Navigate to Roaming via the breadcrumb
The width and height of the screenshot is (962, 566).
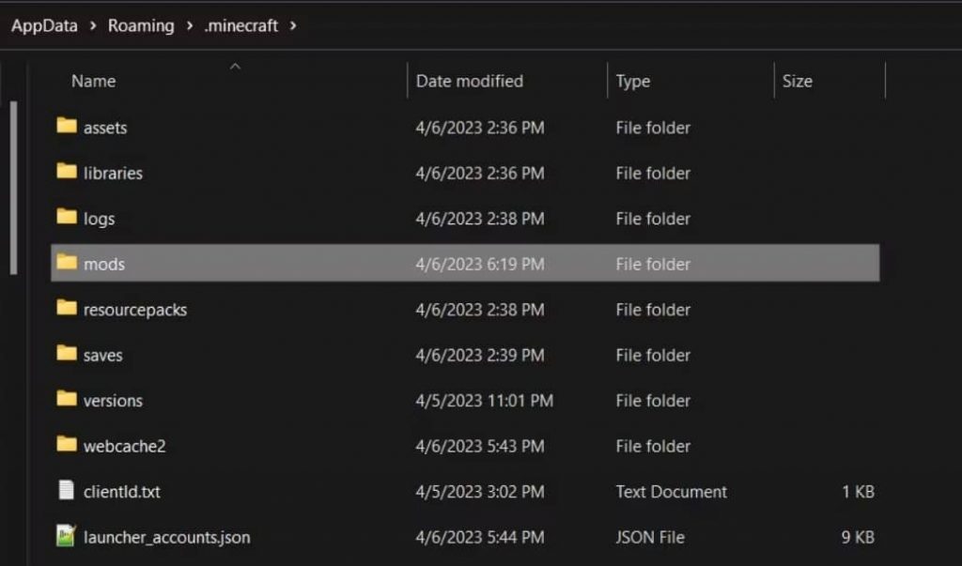pyautogui.click(x=141, y=26)
